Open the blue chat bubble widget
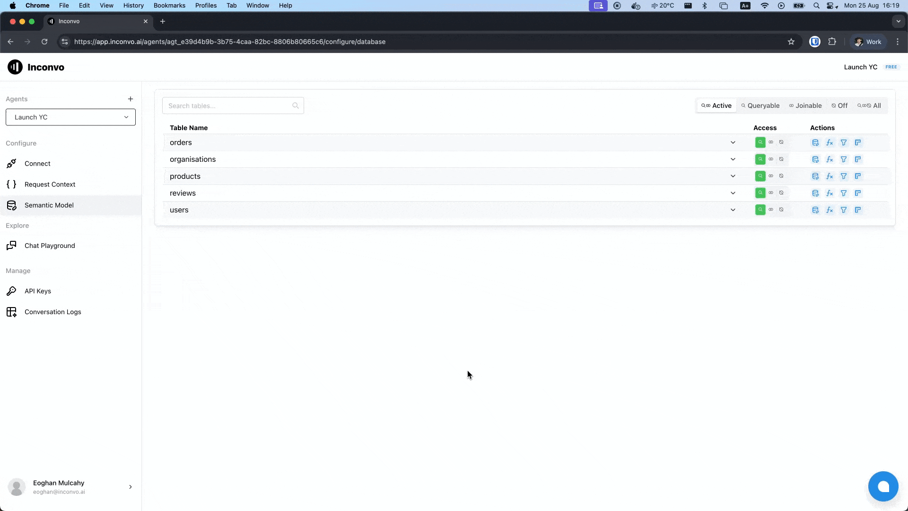Screen dimensions: 908x511 coord(883,486)
